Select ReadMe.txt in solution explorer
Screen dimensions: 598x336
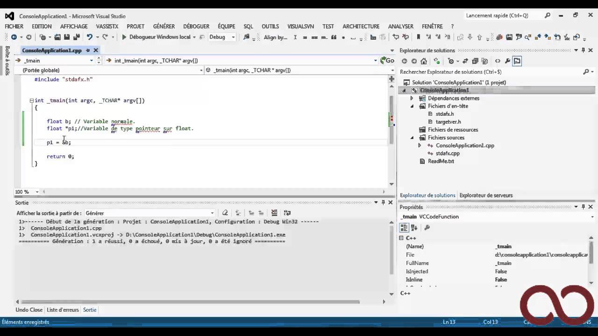click(x=441, y=161)
